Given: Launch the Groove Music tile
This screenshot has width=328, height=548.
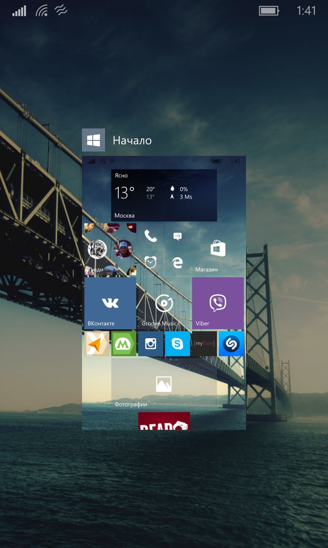Looking at the screenshot, I should pyautogui.click(x=163, y=303).
